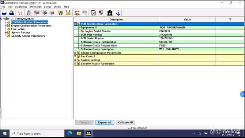Click the Expand All button
Viewport: 245px width, 138px height.
pyautogui.click(x=105, y=122)
